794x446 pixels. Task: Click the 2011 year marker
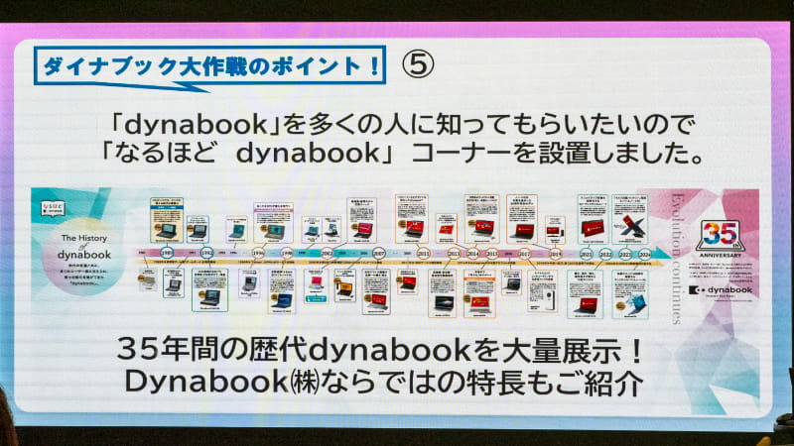[x=424, y=253]
